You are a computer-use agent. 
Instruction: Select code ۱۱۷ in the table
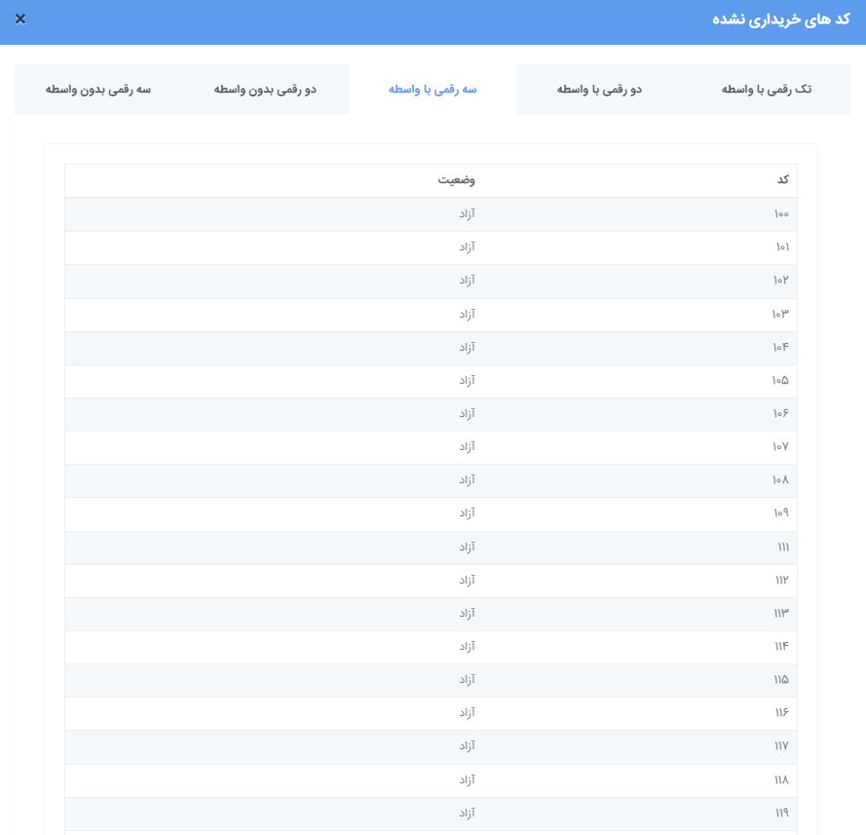[781, 746]
